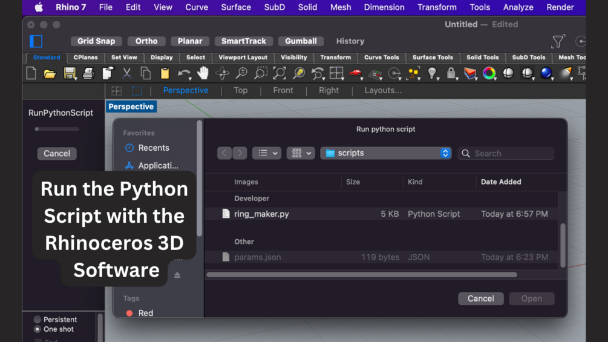Viewport: 608px width, 342px height.
Task: Select the Zoom Window icon
Action: click(x=261, y=73)
